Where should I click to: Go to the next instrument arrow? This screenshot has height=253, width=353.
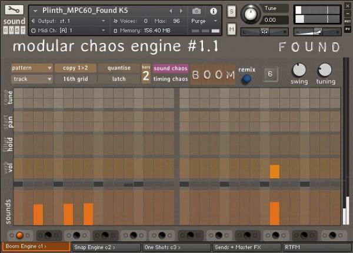pos(181,11)
